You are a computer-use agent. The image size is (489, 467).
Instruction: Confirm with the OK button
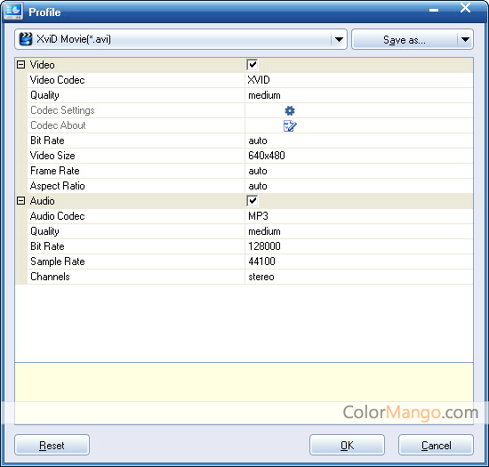click(347, 445)
